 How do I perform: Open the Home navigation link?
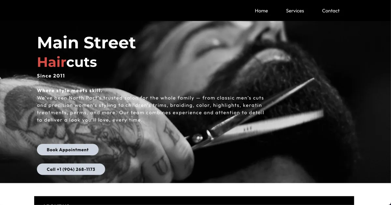click(261, 11)
